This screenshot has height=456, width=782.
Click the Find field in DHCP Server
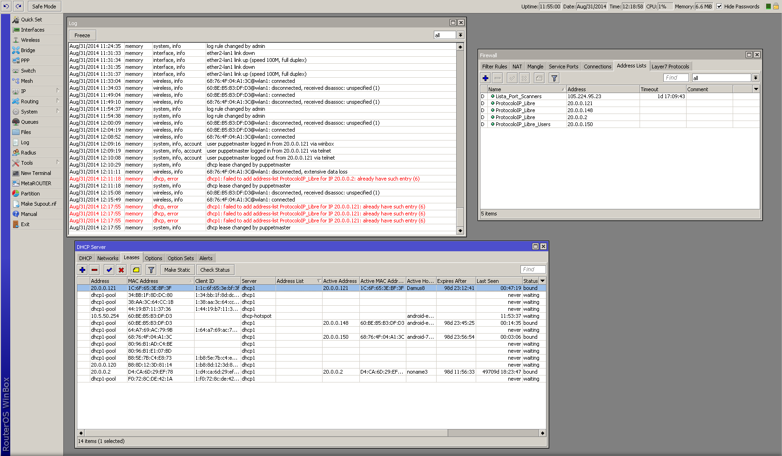[x=533, y=269]
